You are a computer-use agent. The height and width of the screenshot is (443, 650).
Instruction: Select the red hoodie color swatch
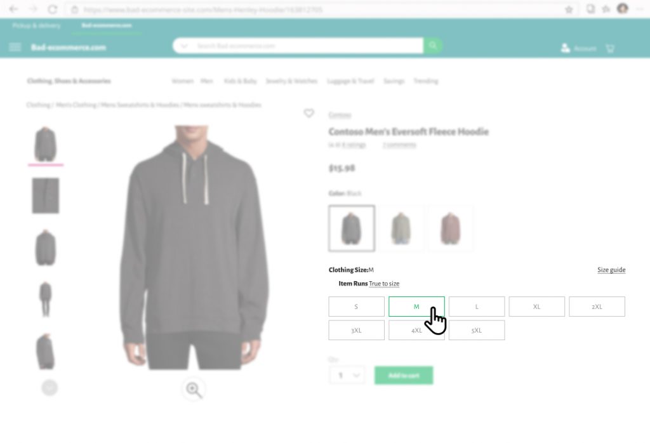(x=451, y=228)
